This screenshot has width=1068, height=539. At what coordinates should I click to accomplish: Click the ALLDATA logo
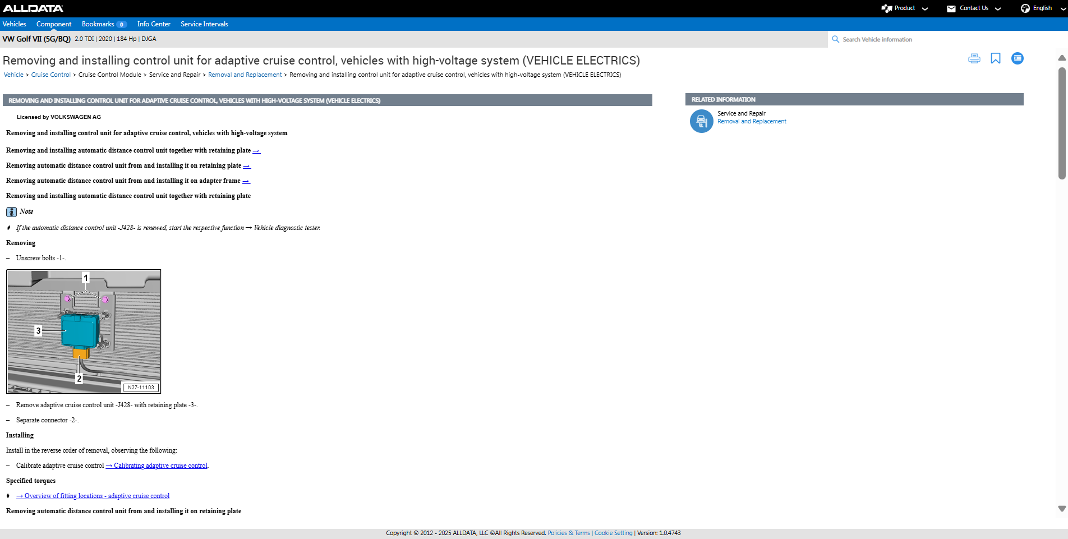pos(33,8)
